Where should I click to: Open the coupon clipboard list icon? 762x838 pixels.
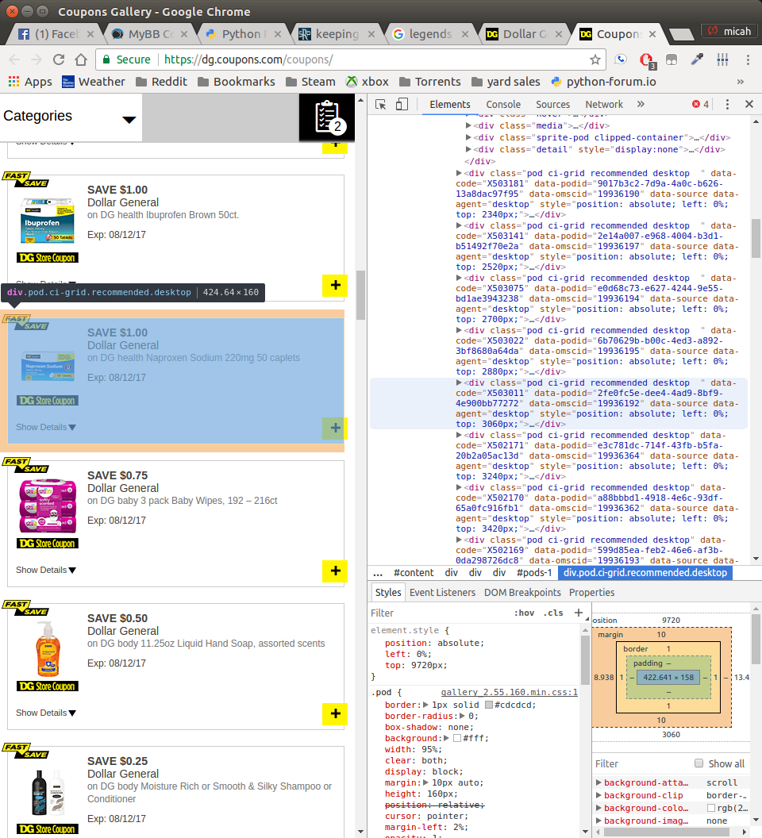pyautogui.click(x=327, y=117)
